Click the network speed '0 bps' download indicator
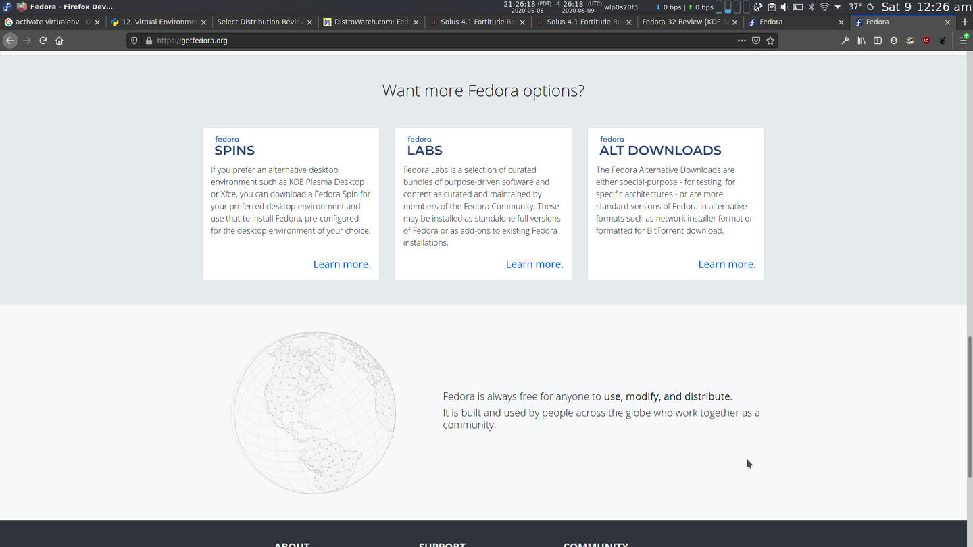 [668, 7]
